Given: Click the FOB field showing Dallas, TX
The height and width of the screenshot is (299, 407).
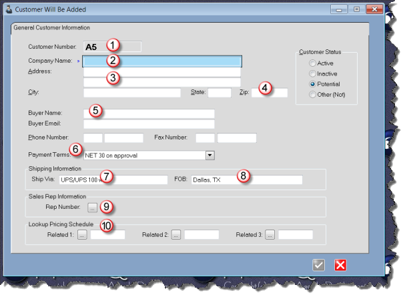Looking at the screenshot, I should [x=247, y=180].
